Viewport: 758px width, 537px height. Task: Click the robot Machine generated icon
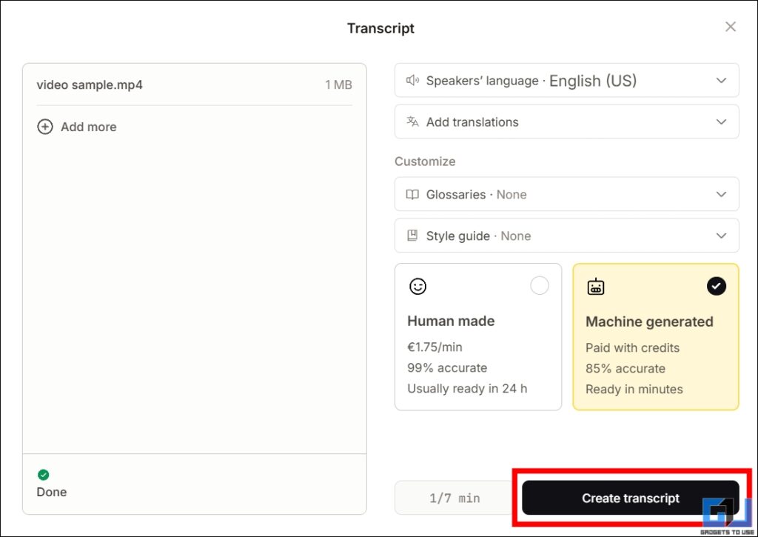click(596, 287)
